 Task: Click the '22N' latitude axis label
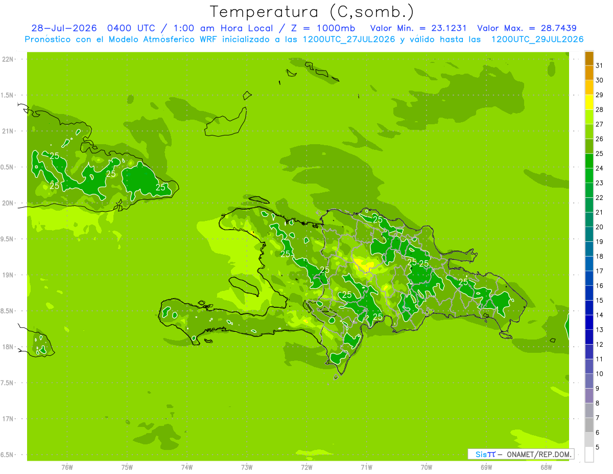point(7,59)
